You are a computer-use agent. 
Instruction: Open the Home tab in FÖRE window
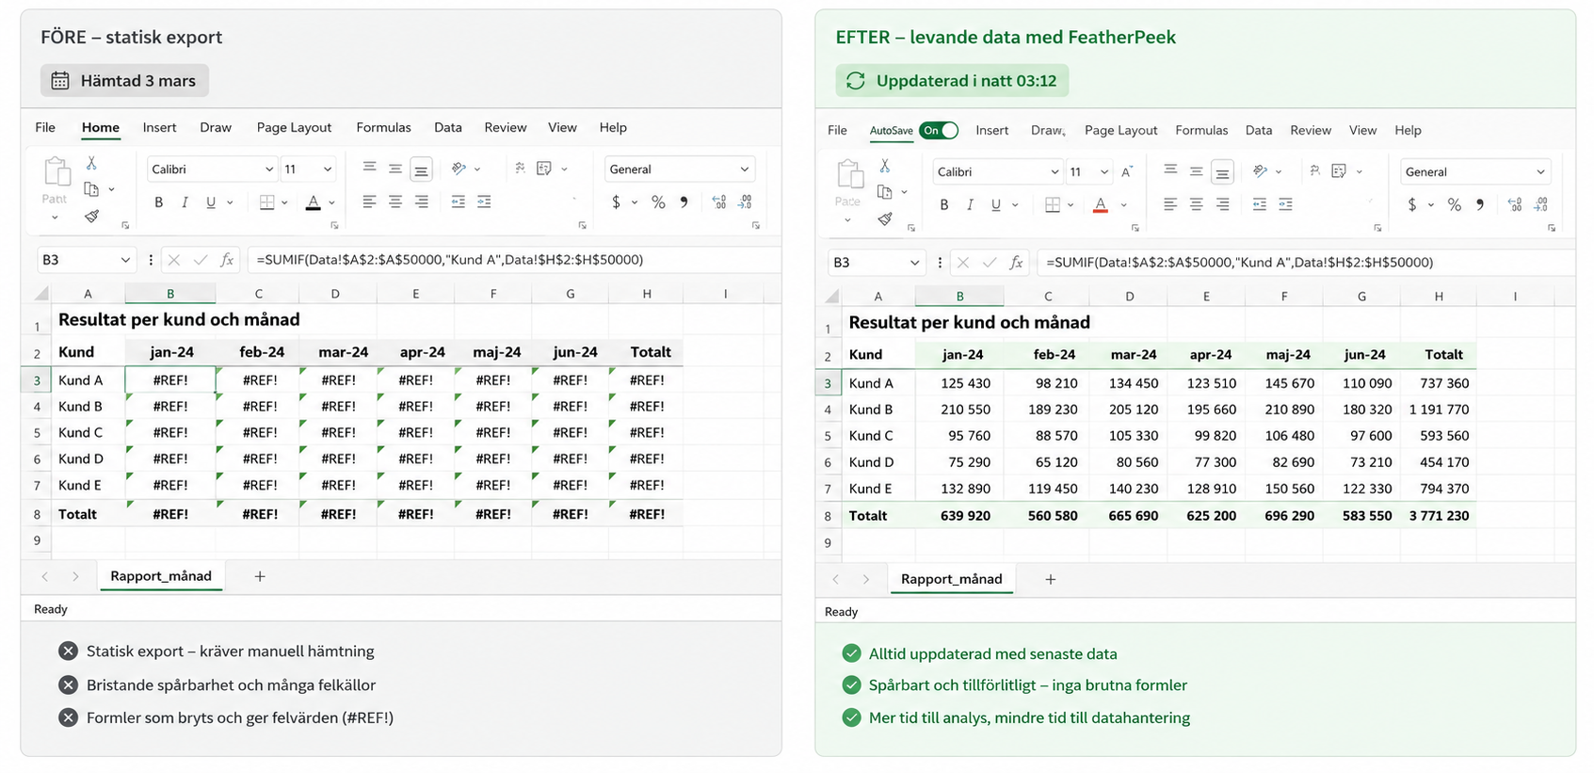point(101,128)
